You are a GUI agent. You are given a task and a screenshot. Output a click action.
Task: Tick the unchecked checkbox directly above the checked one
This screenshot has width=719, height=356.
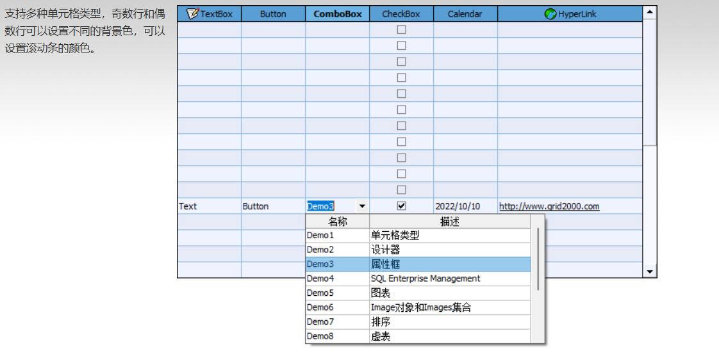point(401,190)
